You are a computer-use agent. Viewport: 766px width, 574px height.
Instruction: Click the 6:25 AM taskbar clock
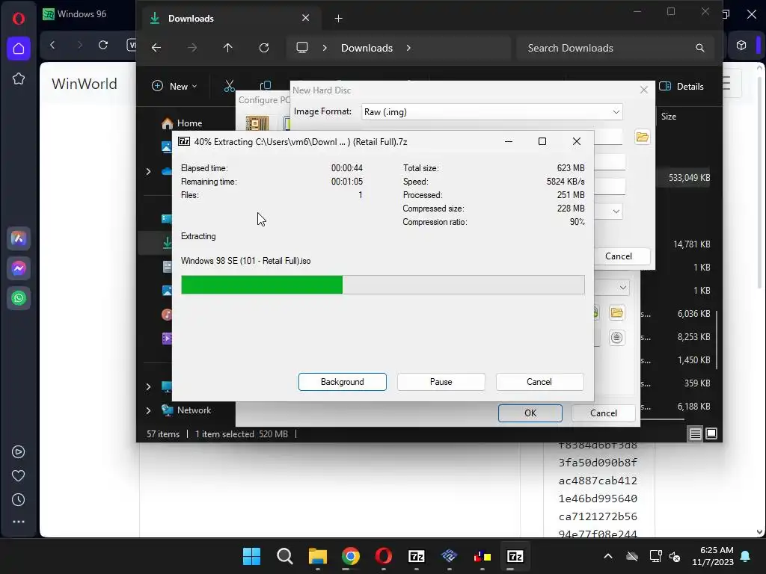pyautogui.click(x=713, y=556)
